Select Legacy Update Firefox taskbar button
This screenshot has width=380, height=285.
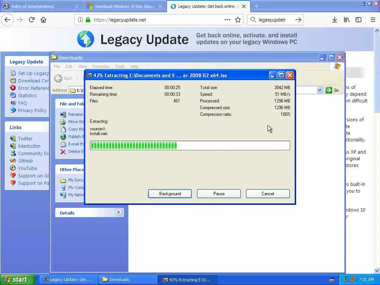pyautogui.click(x=68, y=279)
